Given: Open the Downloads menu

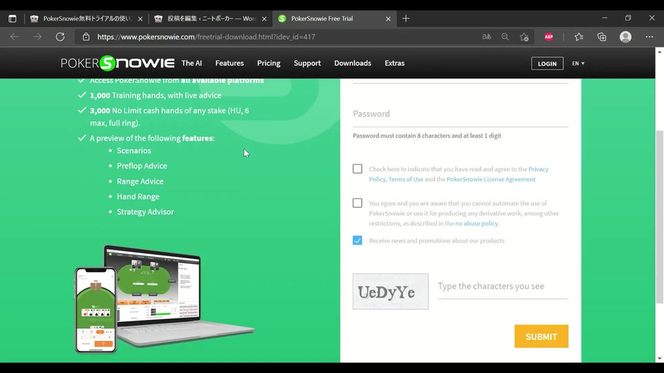Looking at the screenshot, I should tap(352, 63).
